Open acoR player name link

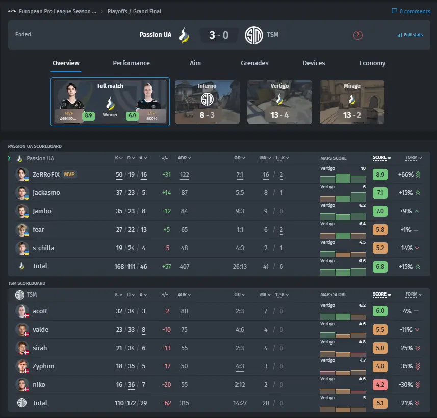[40, 311]
